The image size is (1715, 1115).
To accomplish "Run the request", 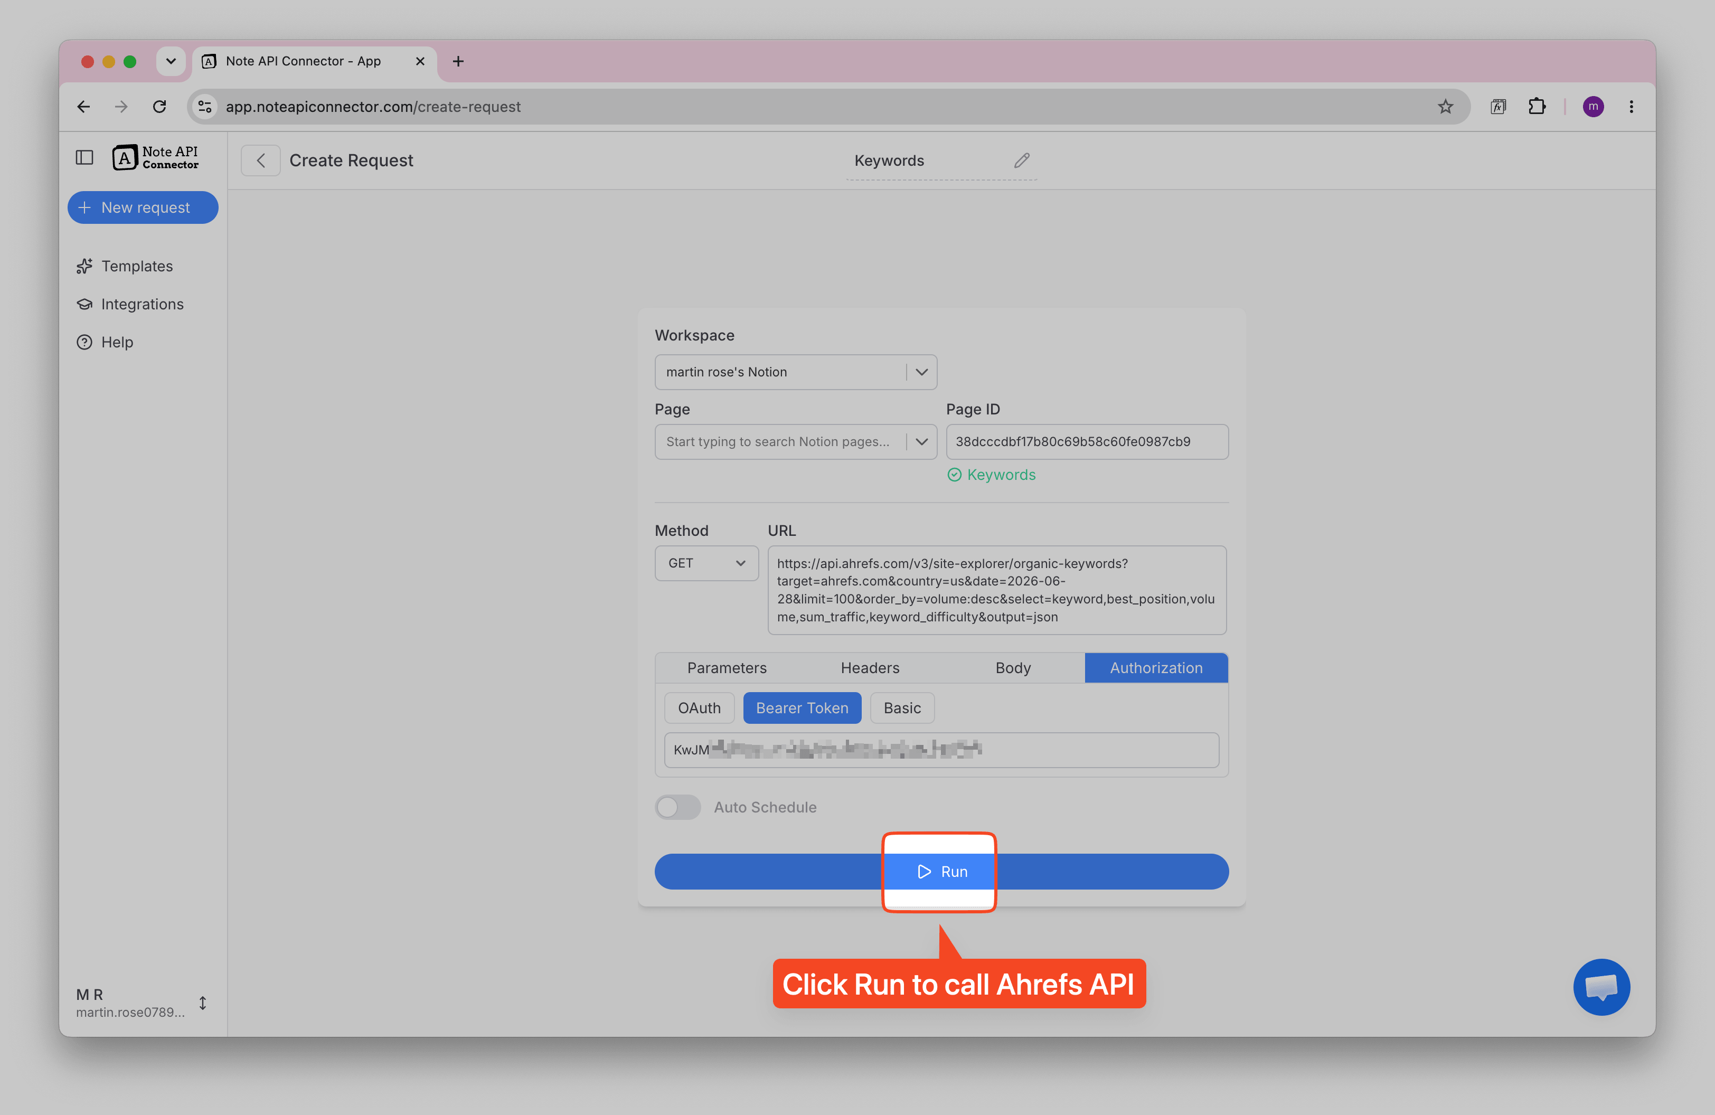I will click(941, 872).
